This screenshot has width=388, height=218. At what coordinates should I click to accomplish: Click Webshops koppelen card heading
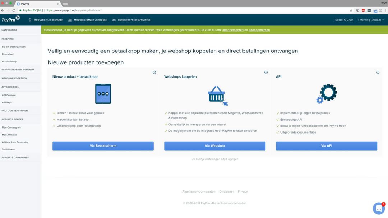point(180,77)
